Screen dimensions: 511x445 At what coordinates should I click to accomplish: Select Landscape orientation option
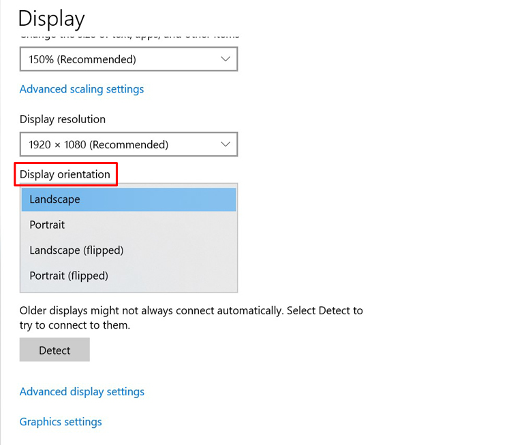129,199
